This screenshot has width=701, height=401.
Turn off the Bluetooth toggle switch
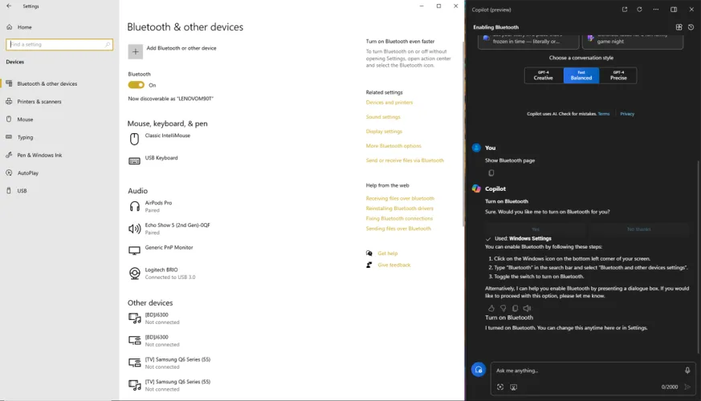136,85
